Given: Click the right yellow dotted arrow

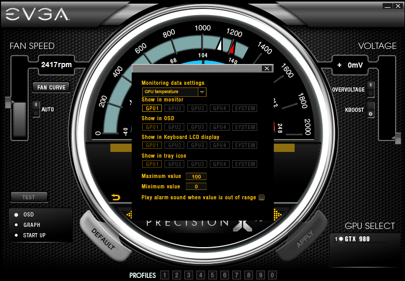Looking at the screenshot, I should click(x=277, y=214).
